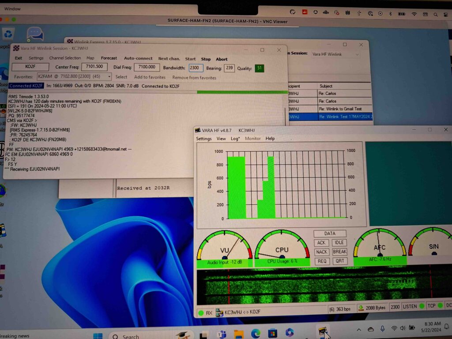Click the macOS battery status icon

coord(402,14)
